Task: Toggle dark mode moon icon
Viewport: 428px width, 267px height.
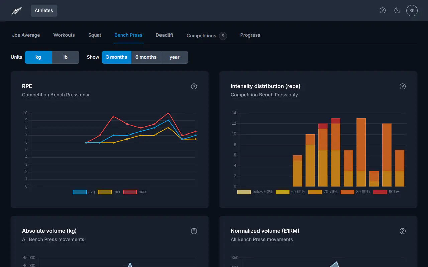Action: point(397,10)
